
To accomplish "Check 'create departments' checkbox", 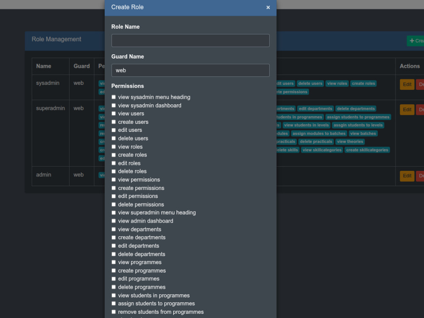I will [x=114, y=238].
